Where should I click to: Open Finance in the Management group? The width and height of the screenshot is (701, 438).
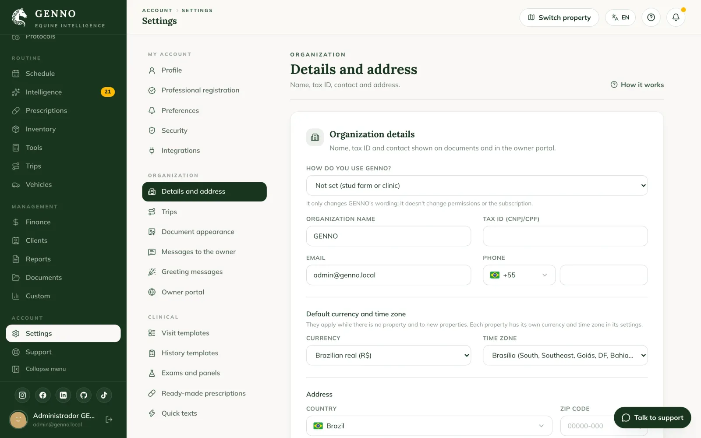(63, 222)
